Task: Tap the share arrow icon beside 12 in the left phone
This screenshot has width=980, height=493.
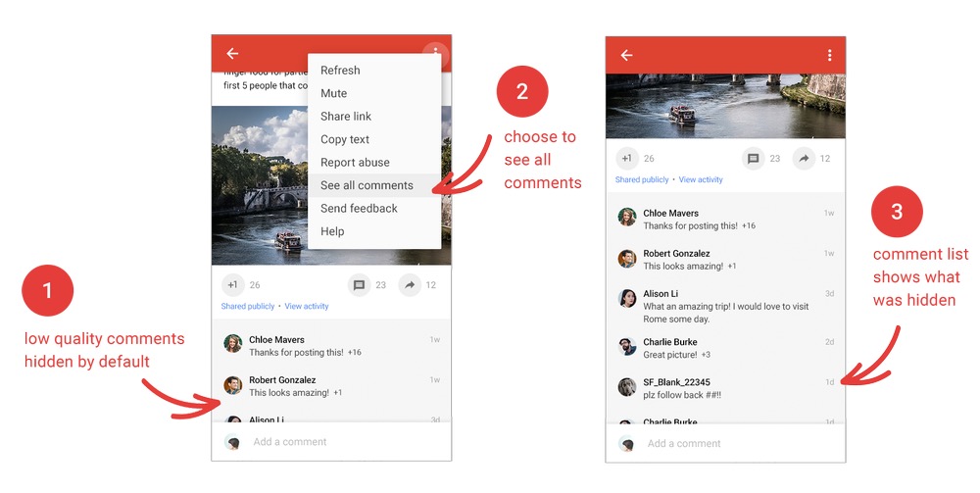Action: [410, 285]
